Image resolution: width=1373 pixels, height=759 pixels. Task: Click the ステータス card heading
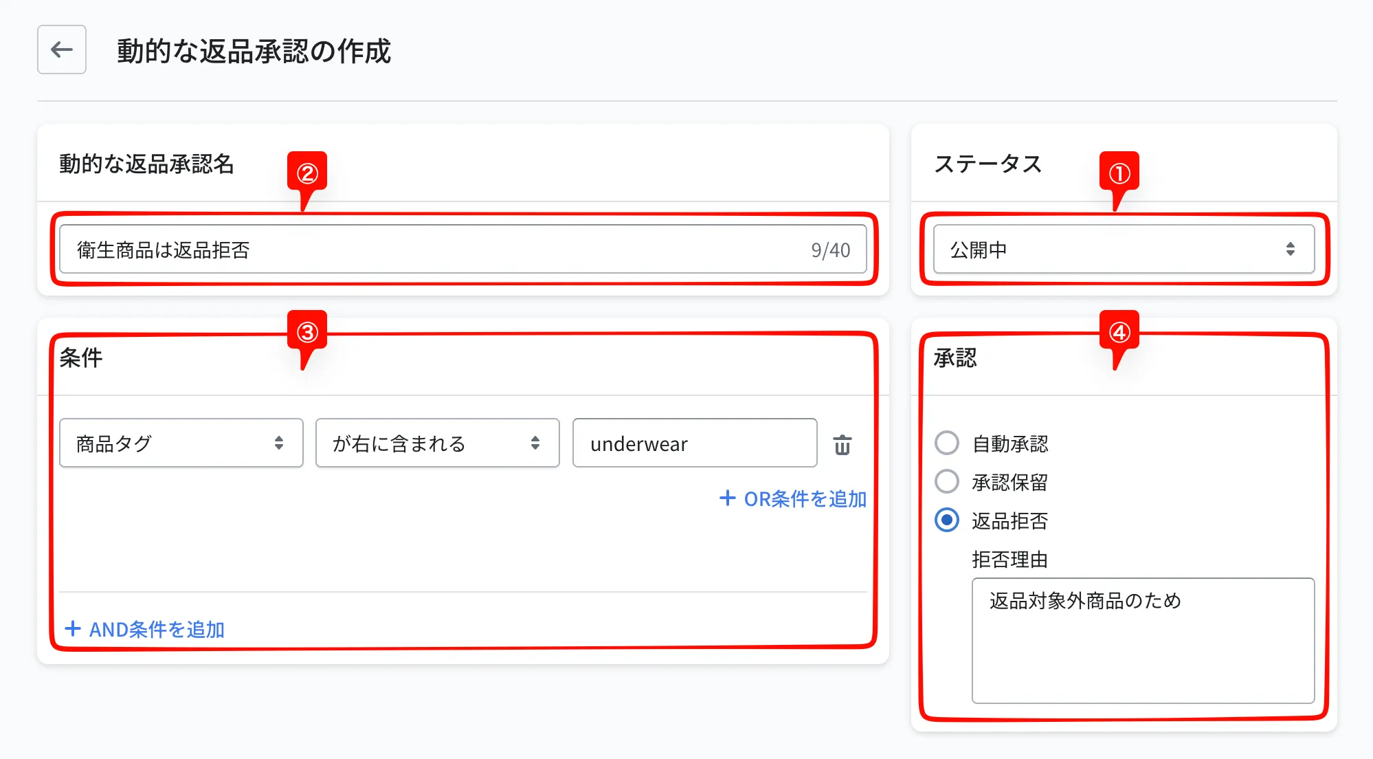tap(988, 164)
